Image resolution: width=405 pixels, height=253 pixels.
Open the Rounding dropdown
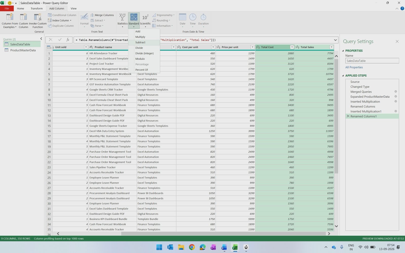tap(161, 20)
